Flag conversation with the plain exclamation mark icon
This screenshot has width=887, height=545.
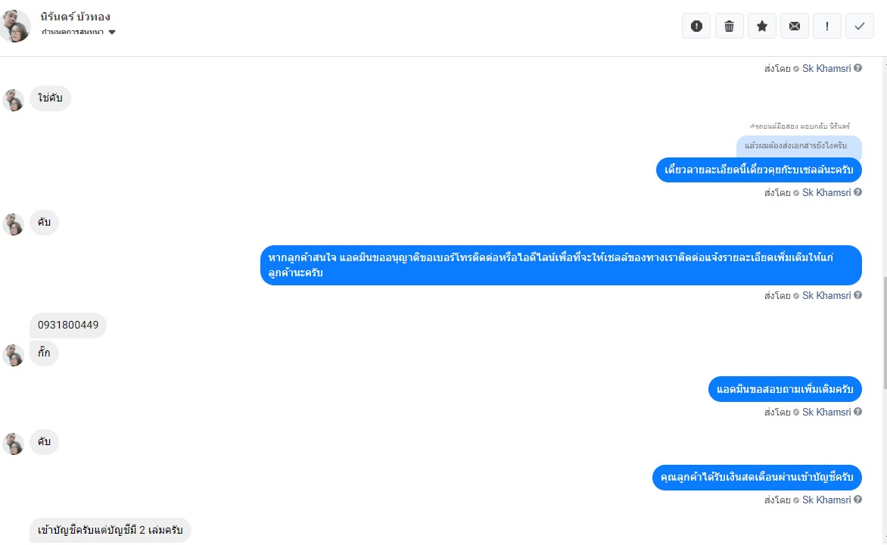click(x=827, y=26)
